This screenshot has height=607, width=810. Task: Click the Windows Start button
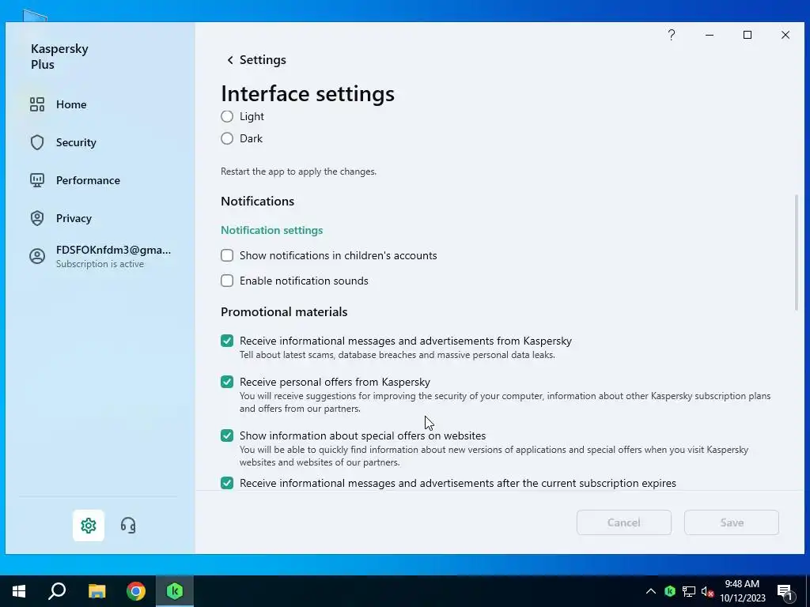click(19, 591)
